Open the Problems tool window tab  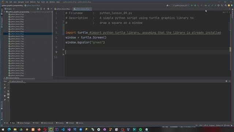coord(60,123)
